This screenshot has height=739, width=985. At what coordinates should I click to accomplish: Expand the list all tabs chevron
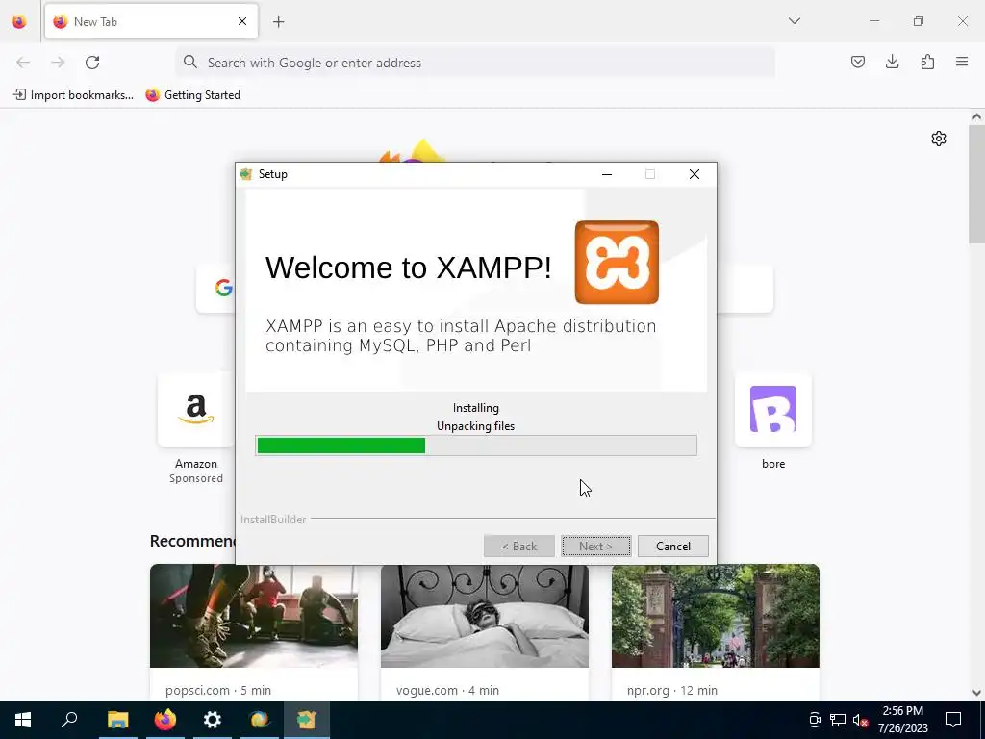(794, 21)
